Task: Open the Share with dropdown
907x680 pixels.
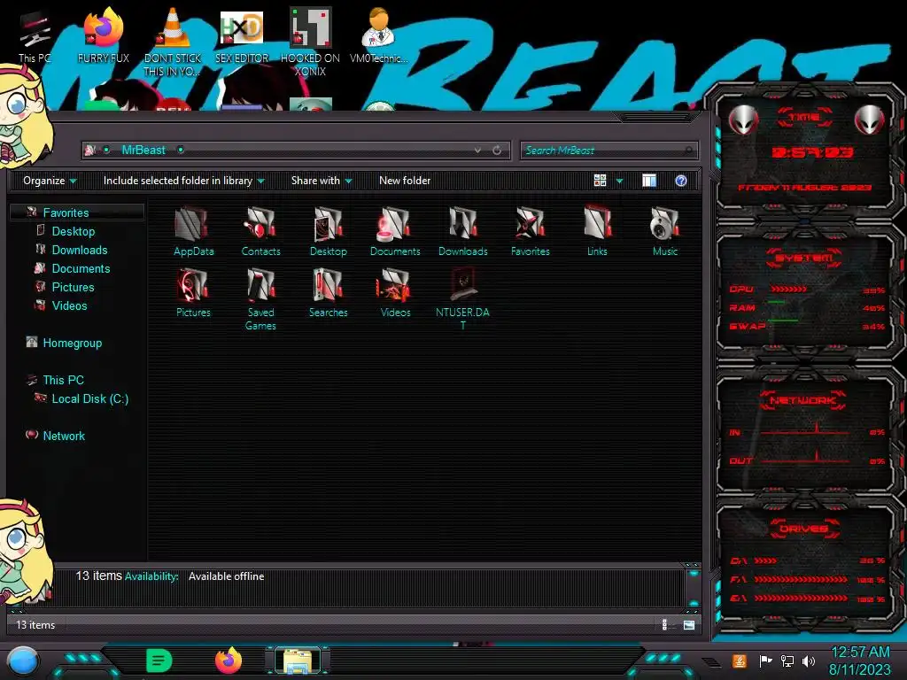Action: pos(322,181)
